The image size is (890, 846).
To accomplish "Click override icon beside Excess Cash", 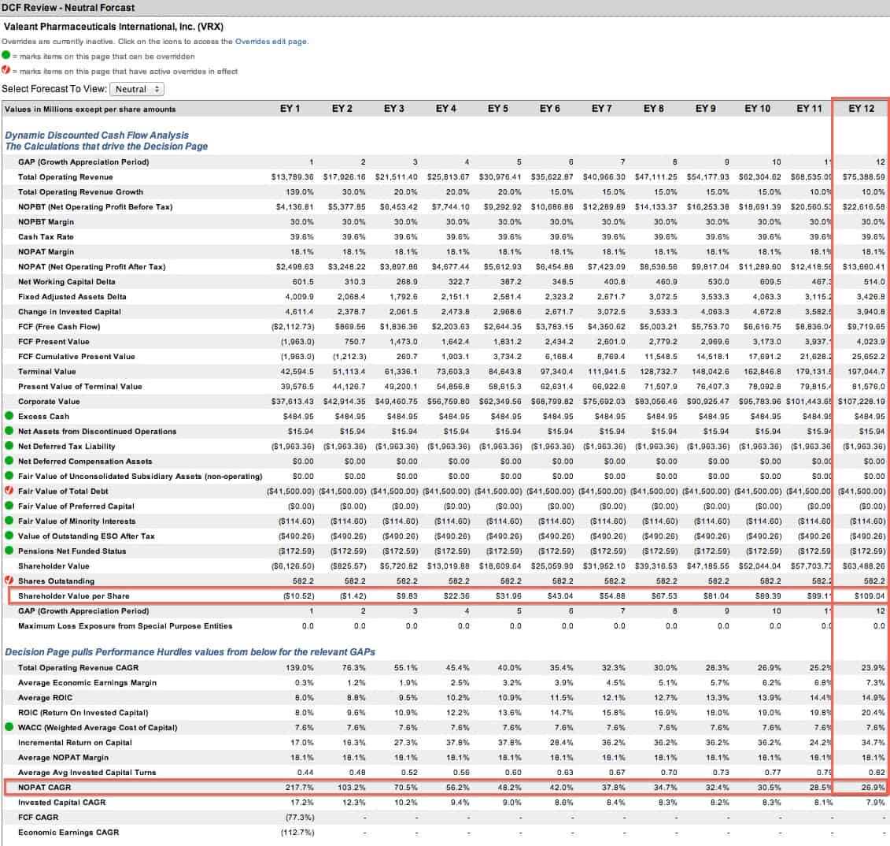I will (x=9, y=416).
